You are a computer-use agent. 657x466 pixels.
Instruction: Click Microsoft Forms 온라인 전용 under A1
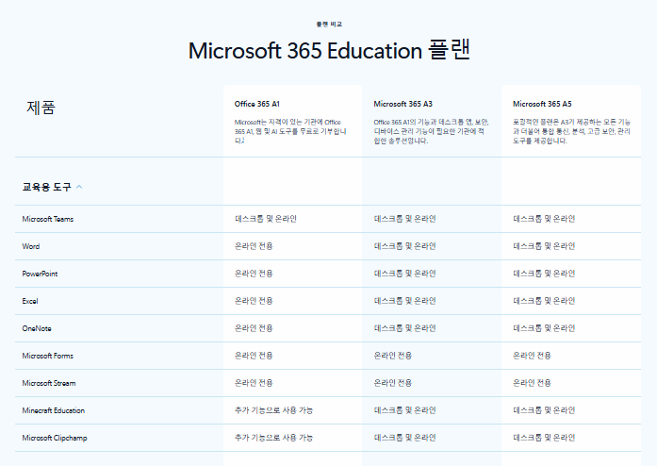point(254,356)
